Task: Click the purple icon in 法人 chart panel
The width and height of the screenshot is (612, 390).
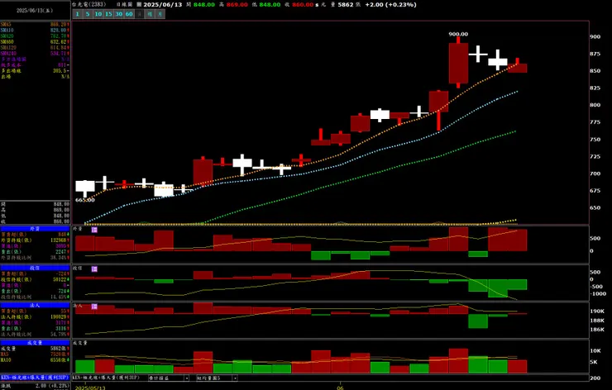Action: click(x=94, y=307)
